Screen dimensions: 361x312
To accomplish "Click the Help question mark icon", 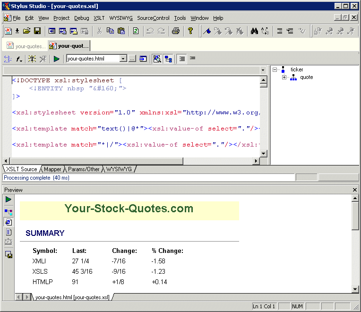I will pos(190,31).
